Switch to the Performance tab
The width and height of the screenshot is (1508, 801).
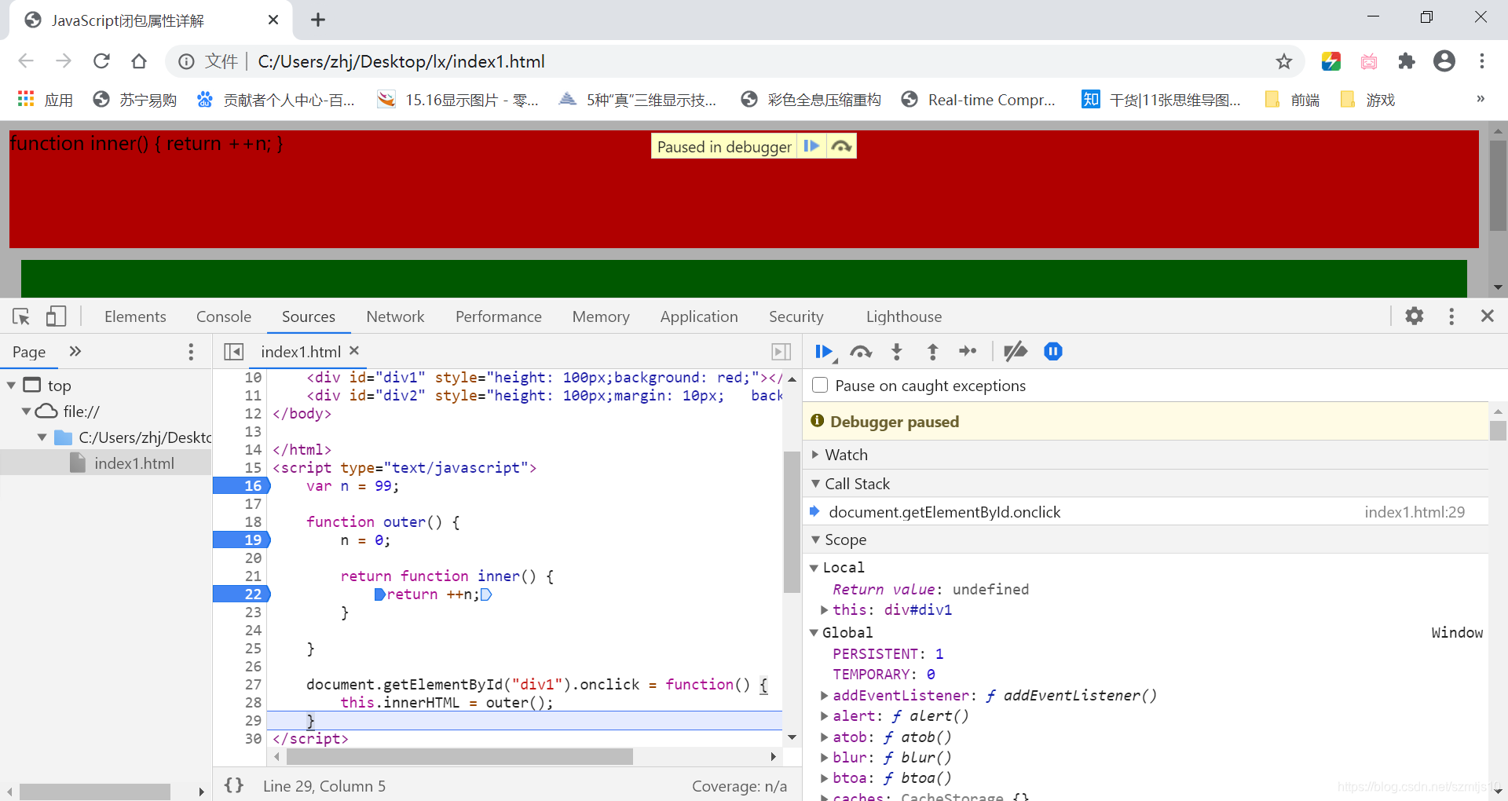coord(499,316)
